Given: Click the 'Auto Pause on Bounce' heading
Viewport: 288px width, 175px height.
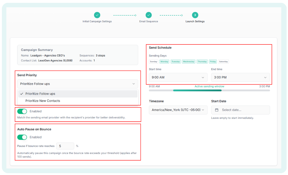Looking at the screenshot, I should 34,129.
